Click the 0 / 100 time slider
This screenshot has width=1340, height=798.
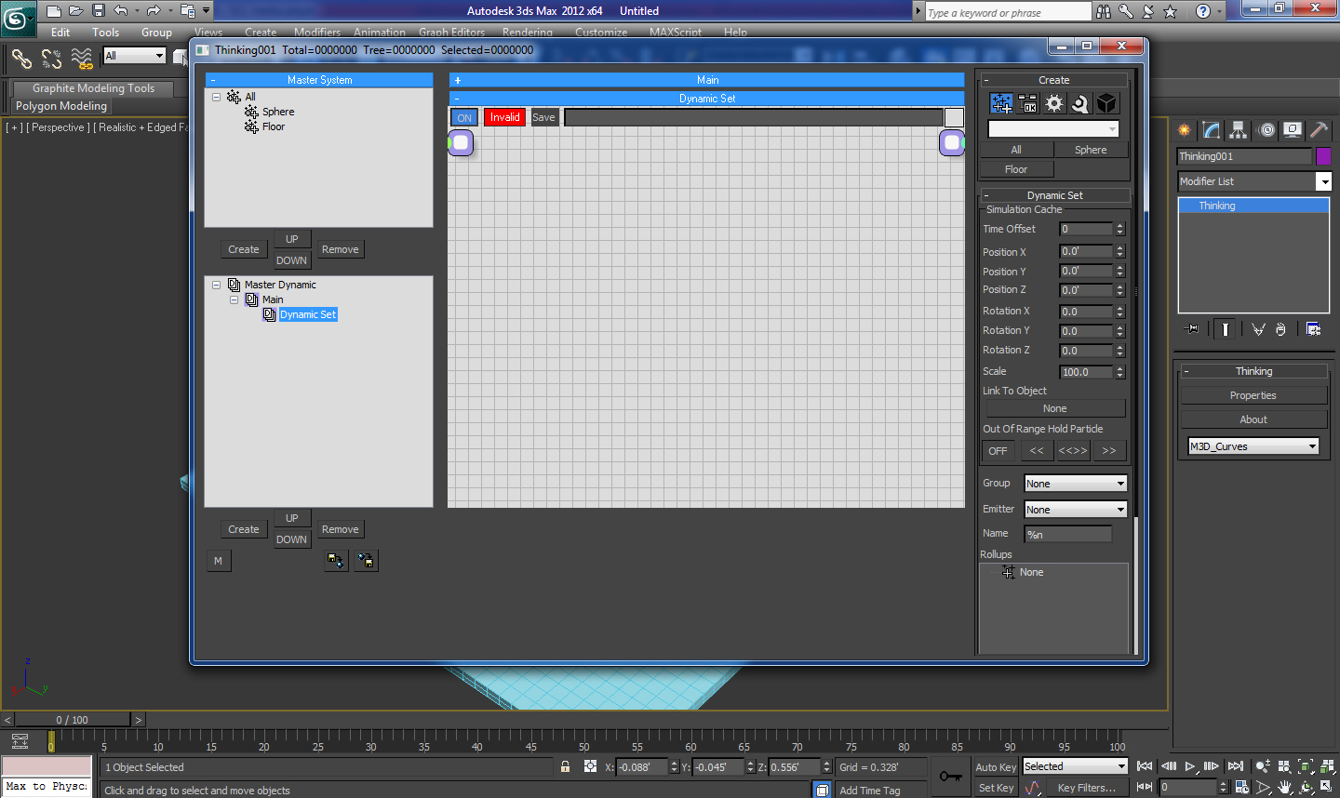pyautogui.click(x=73, y=720)
